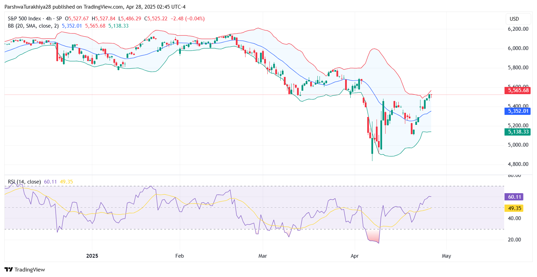Click the 5,800.00 price axis label
This screenshot has width=537, height=277.
coord(518,68)
